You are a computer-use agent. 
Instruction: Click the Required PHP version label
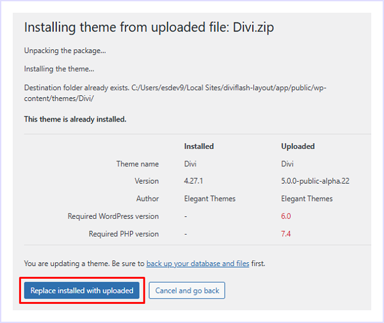(124, 234)
